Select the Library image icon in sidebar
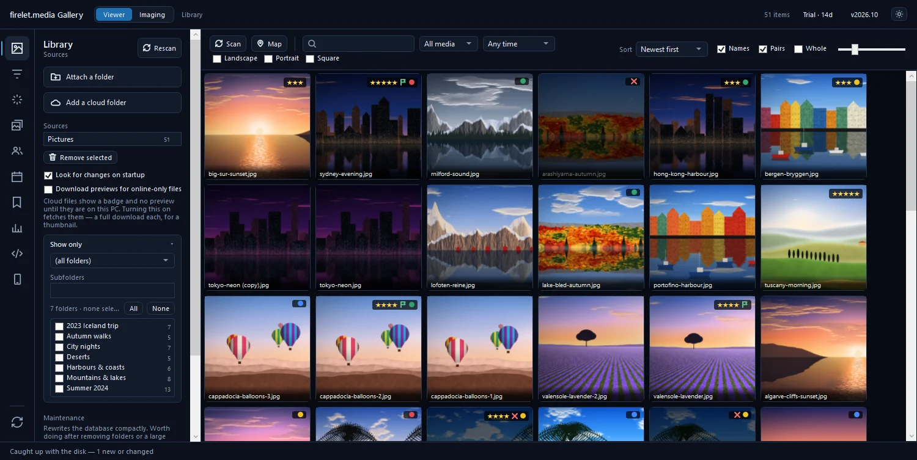Screen dimensions: 917x460 click(17, 48)
